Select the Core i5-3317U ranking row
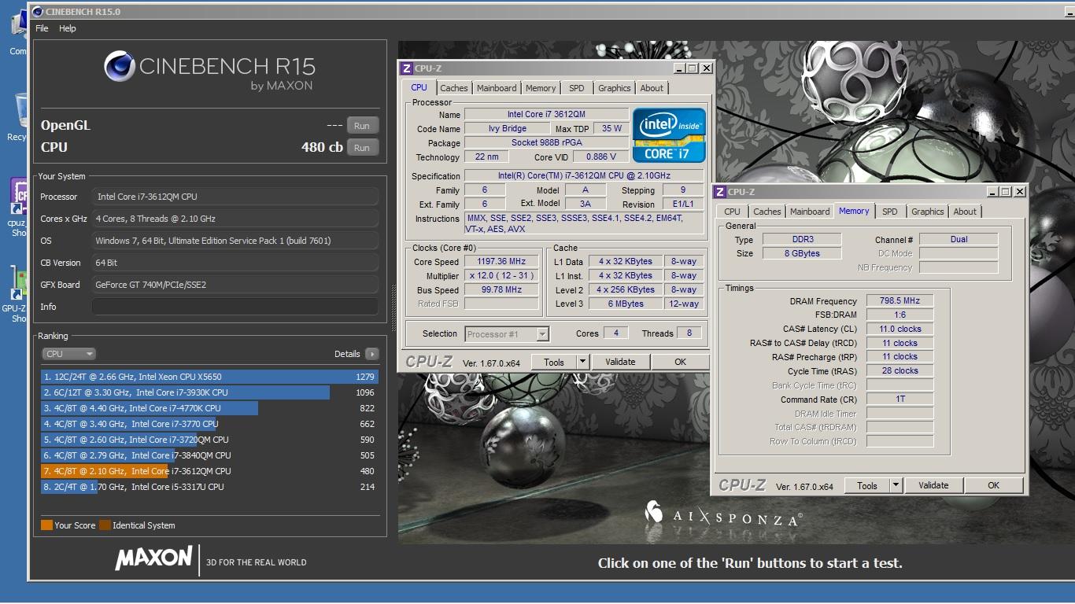This screenshot has height=604, width=1075. point(209,487)
